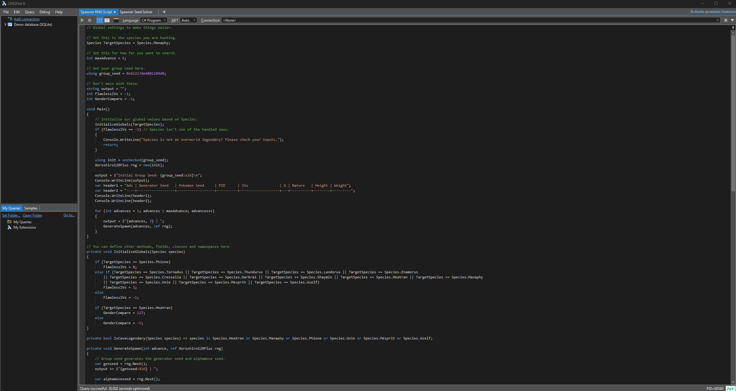736x391 pixels.
Task: Click 'Xoroshiro128Plus rng = new(init);' line
Action: pyautogui.click(x=129, y=165)
